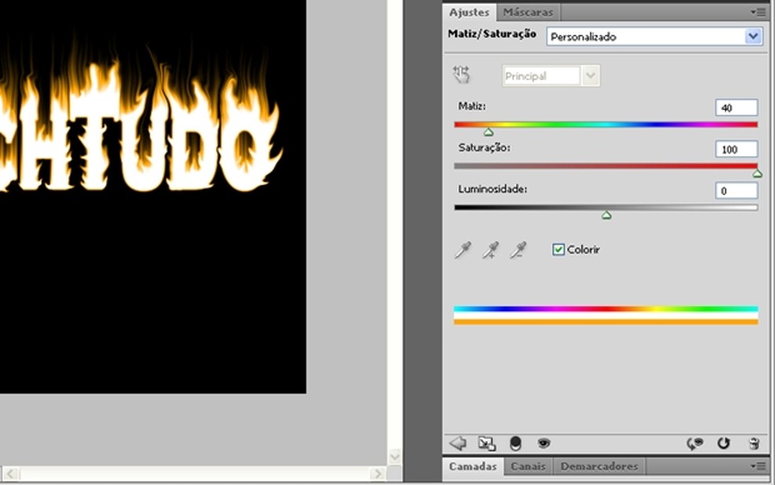Click the Matiz value field showing 40

click(736, 108)
